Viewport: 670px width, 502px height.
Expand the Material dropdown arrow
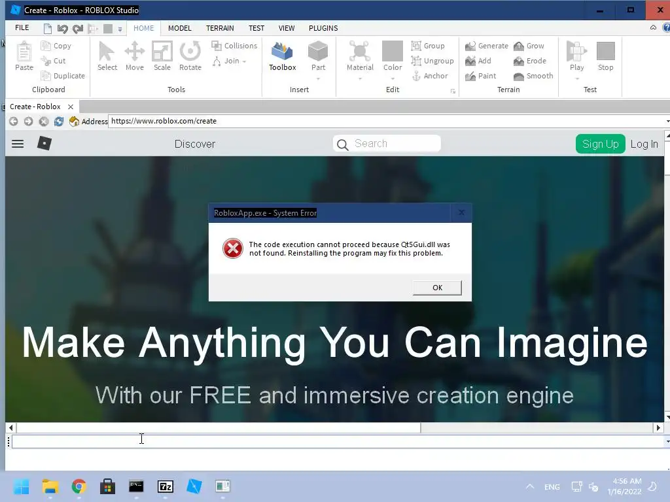(x=360, y=78)
